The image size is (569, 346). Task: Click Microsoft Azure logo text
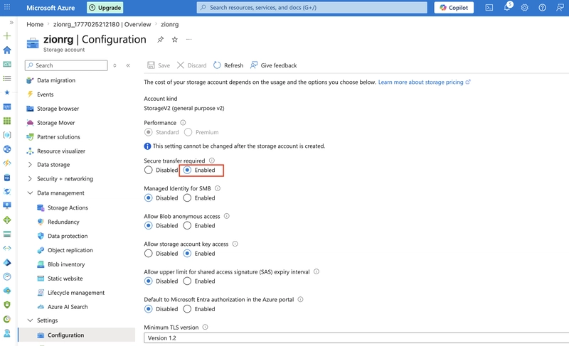(x=50, y=8)
